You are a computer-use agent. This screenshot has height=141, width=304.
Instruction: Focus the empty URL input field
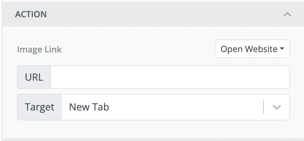(170, 77)
